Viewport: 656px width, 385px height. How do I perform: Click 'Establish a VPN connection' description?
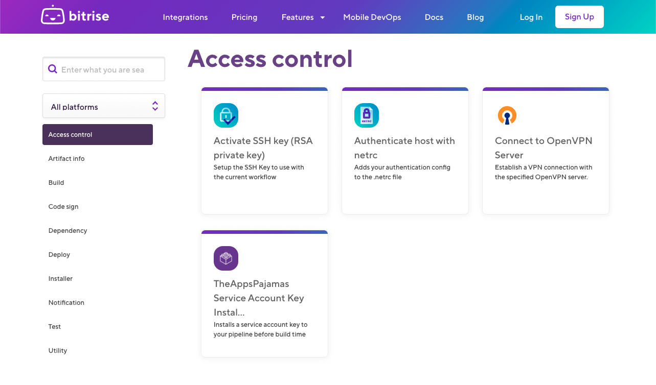coord(544,172)
